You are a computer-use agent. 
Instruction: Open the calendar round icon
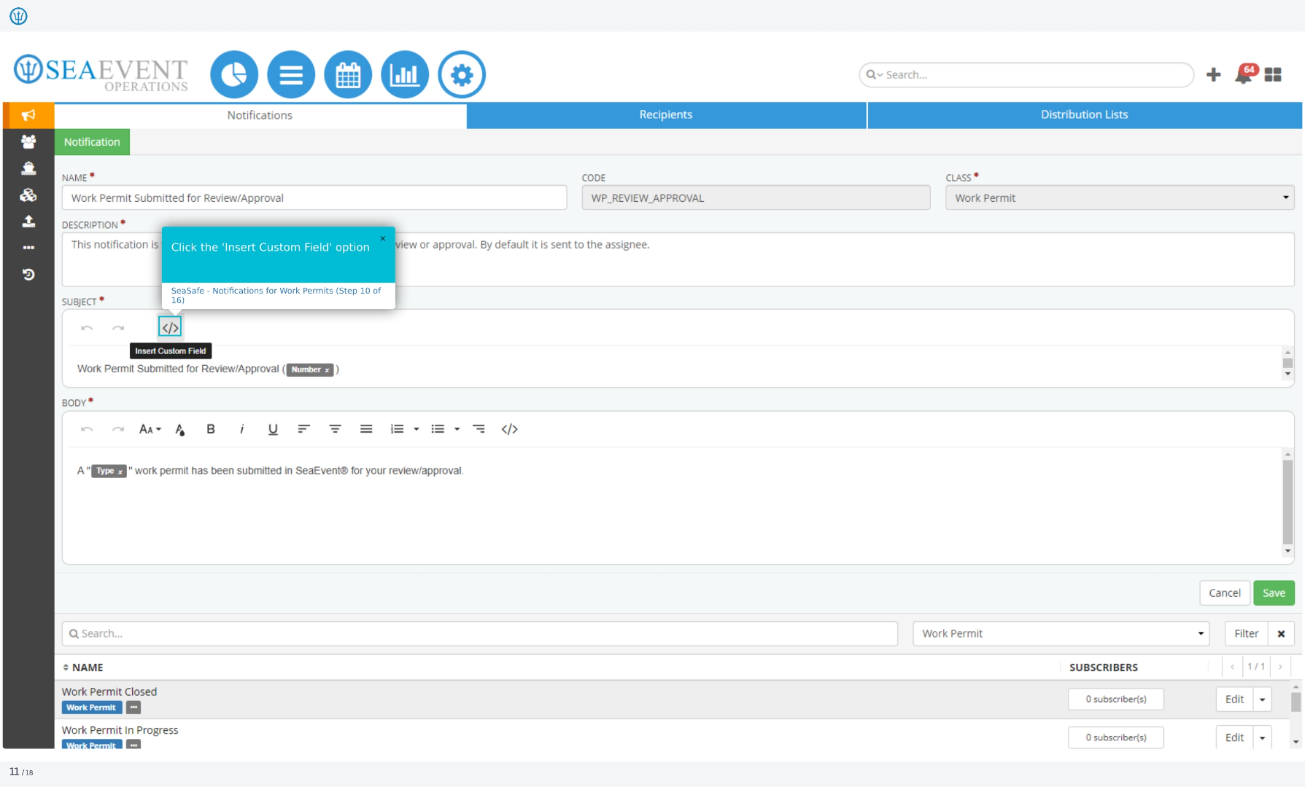pyautogui.click(x=348, y=74)
